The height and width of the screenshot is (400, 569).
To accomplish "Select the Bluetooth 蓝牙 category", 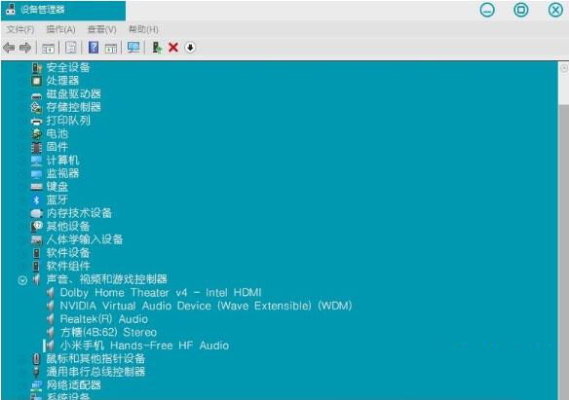I will (57, 200).
